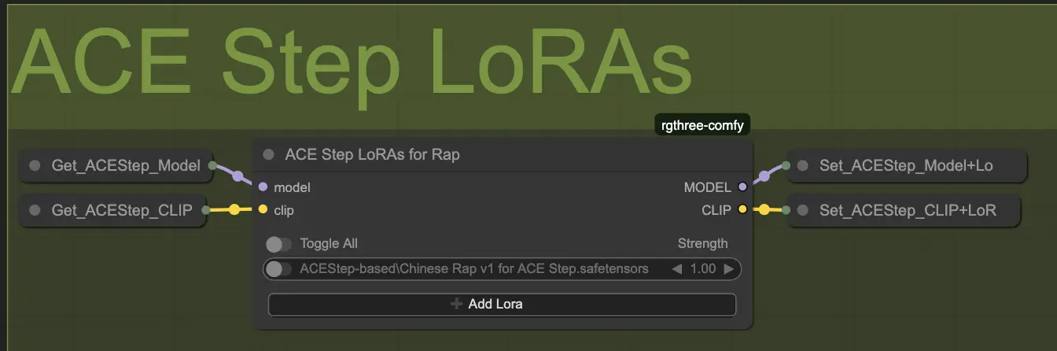Decrease LoRA strength with left arrow

click(677, 269)
